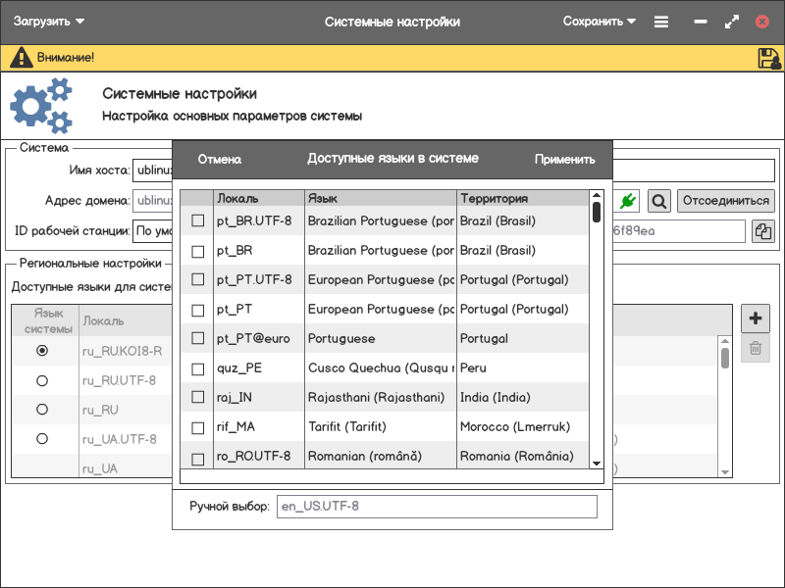Click the copy workstation ID icon
785x588 pixels.
click(762, 231)
